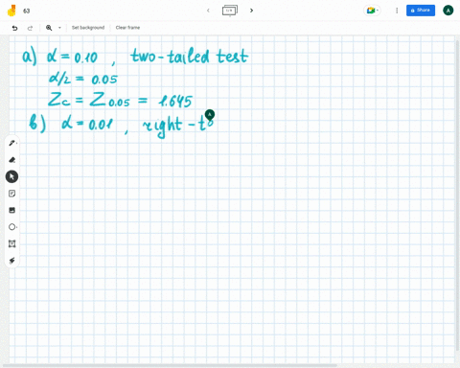Click the horizontal scrollbar at bottom
This screenshot has width=460, height=368.
coord(170,365)
